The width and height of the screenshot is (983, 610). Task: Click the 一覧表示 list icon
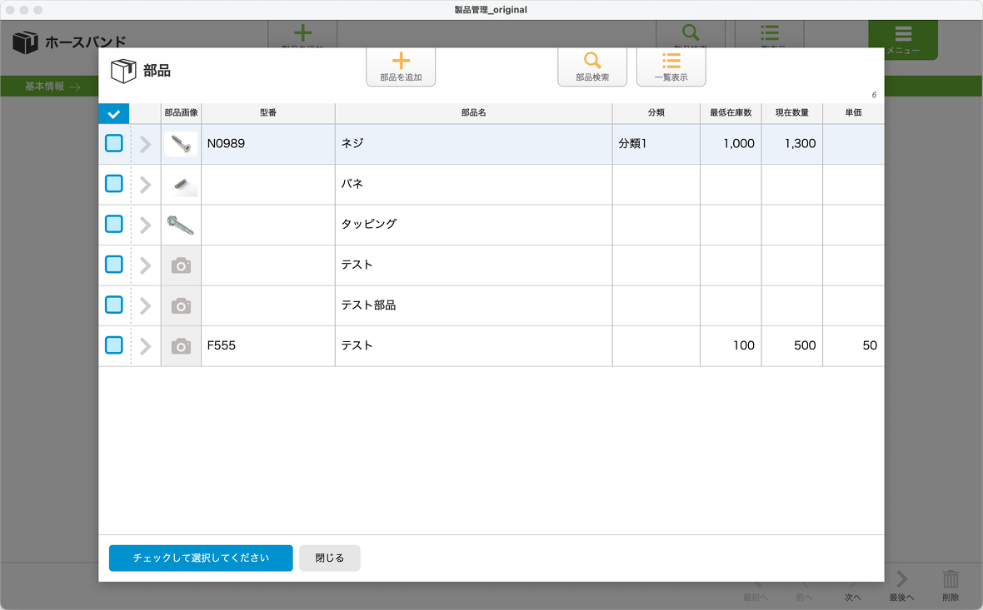tap(671, 61)
